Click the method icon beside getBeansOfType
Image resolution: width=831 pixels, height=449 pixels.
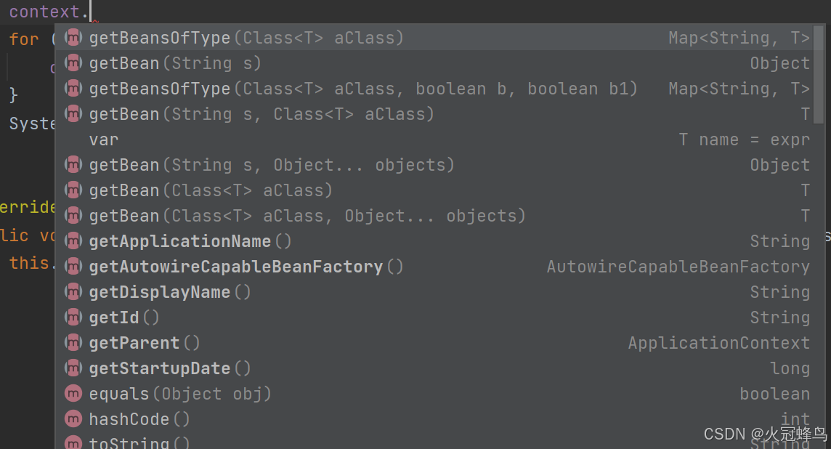click(x=73, y=38)
